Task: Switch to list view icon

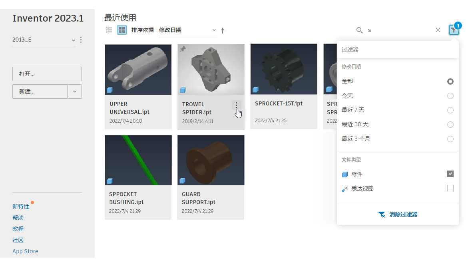Action: tap(109, 30)
